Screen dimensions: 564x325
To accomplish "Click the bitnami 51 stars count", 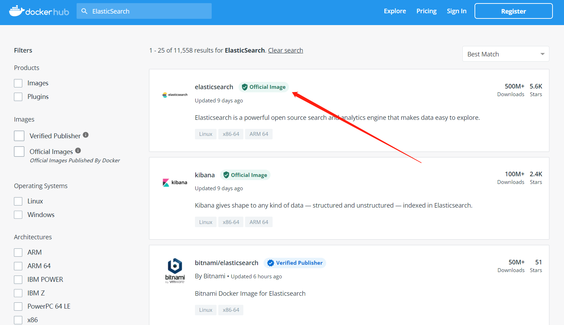I will 539,262.
